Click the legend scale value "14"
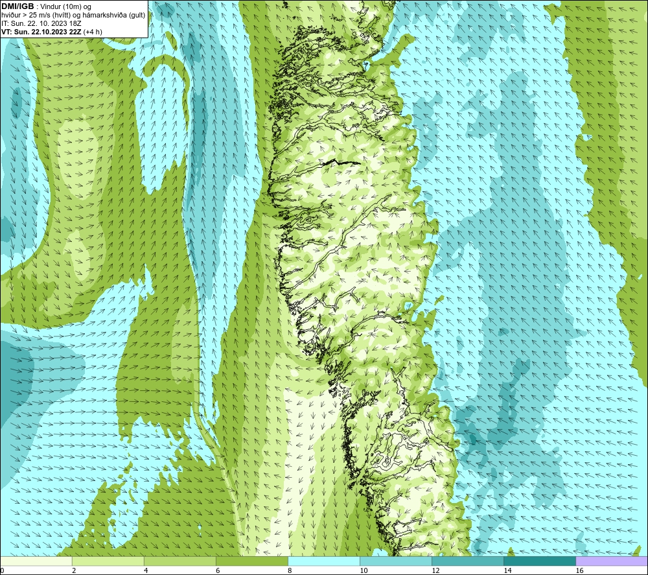Image resolution: width=648 pixels, height=575 pixels. [507, 570]
